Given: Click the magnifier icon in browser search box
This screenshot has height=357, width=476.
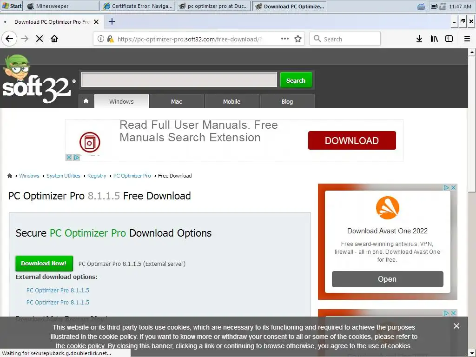Looking at the screenshot, I should (x=317, y=39).
